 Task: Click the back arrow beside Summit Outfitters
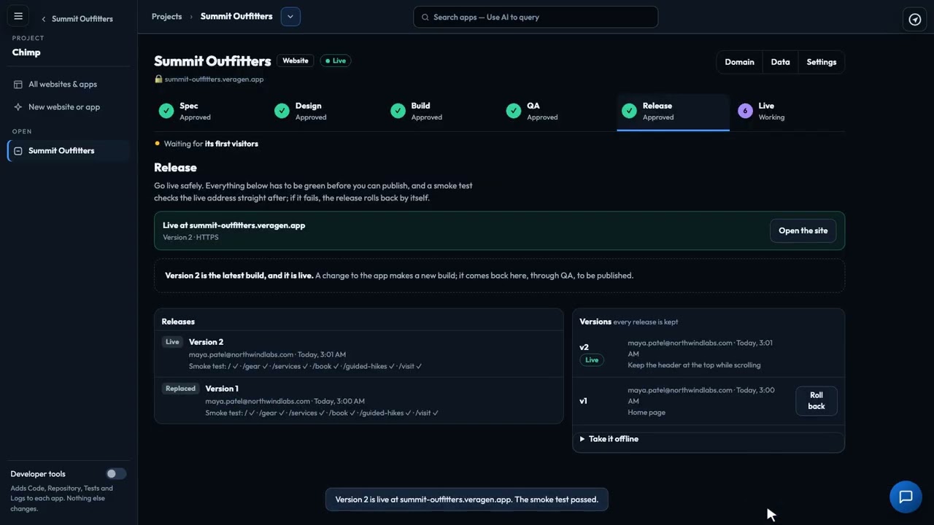[44, 19]
